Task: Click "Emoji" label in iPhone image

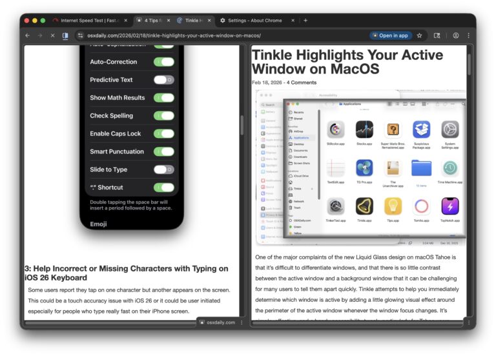Action: coord(98,224)
